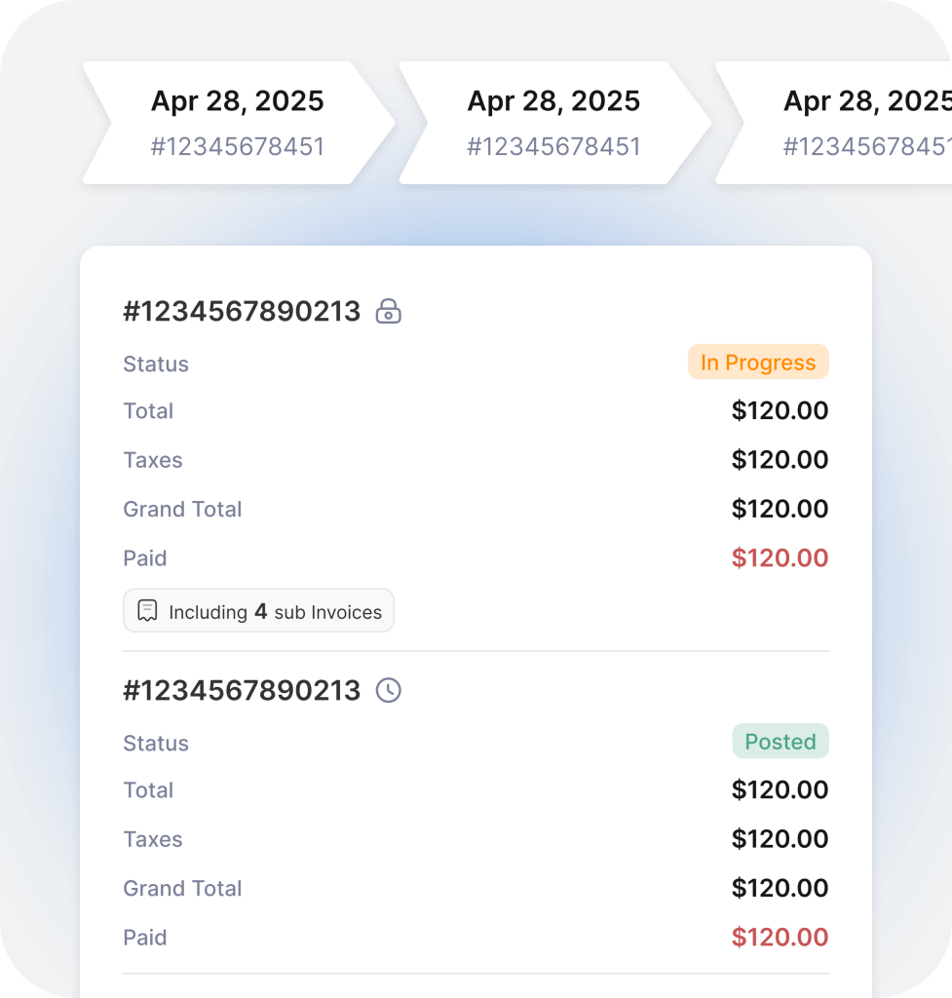Click the Status label of the Posted invoice

tap(156, 744)
